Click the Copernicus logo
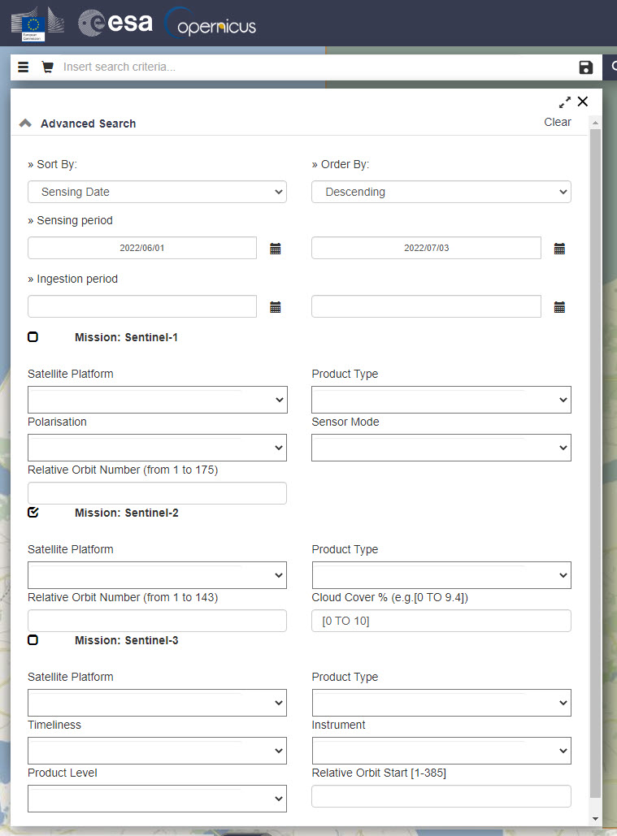The height and width of the screenshot is (836, 617). (x=211, y=24)
